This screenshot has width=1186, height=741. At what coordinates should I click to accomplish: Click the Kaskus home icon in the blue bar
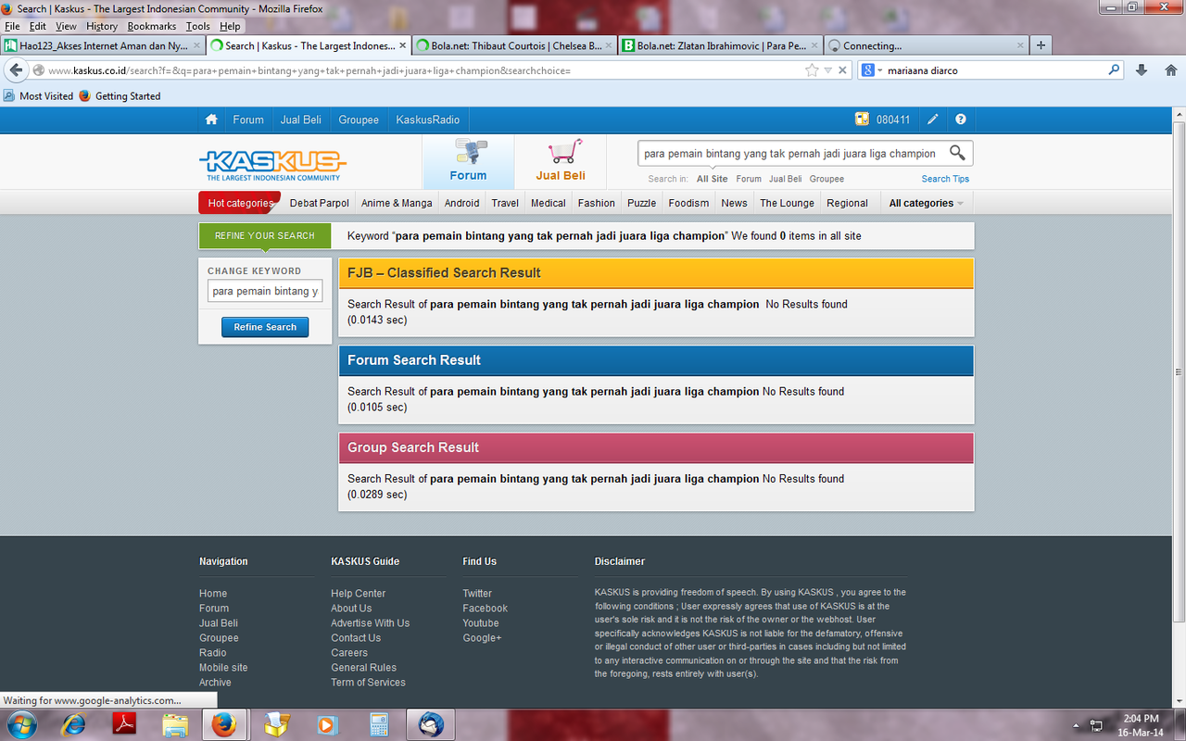(x=211, y=119)
